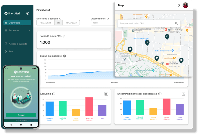Click the red bar in Convênio chart
198x134 pixels.
tap(89, 107)
